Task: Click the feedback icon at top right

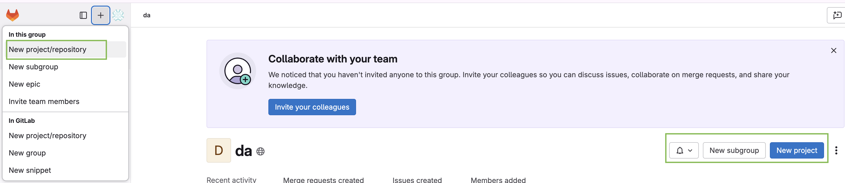Action: point(837,15)
